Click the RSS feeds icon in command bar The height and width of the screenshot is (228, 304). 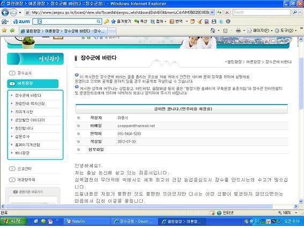tap(225, 31)
